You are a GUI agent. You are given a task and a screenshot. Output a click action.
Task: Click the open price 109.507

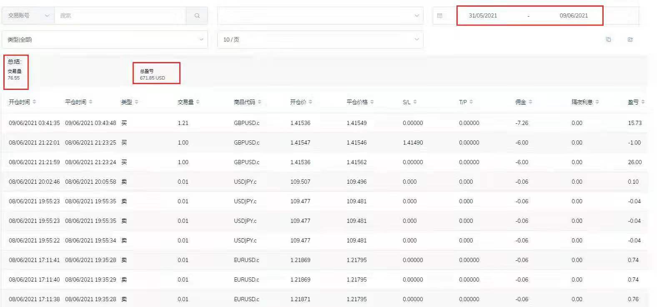pos(301,182)
